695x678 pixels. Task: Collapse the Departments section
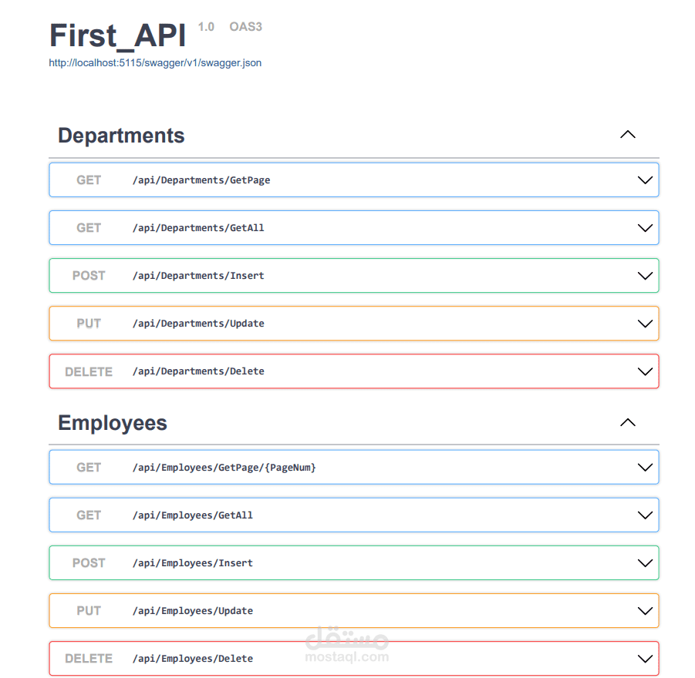[627, 134]
